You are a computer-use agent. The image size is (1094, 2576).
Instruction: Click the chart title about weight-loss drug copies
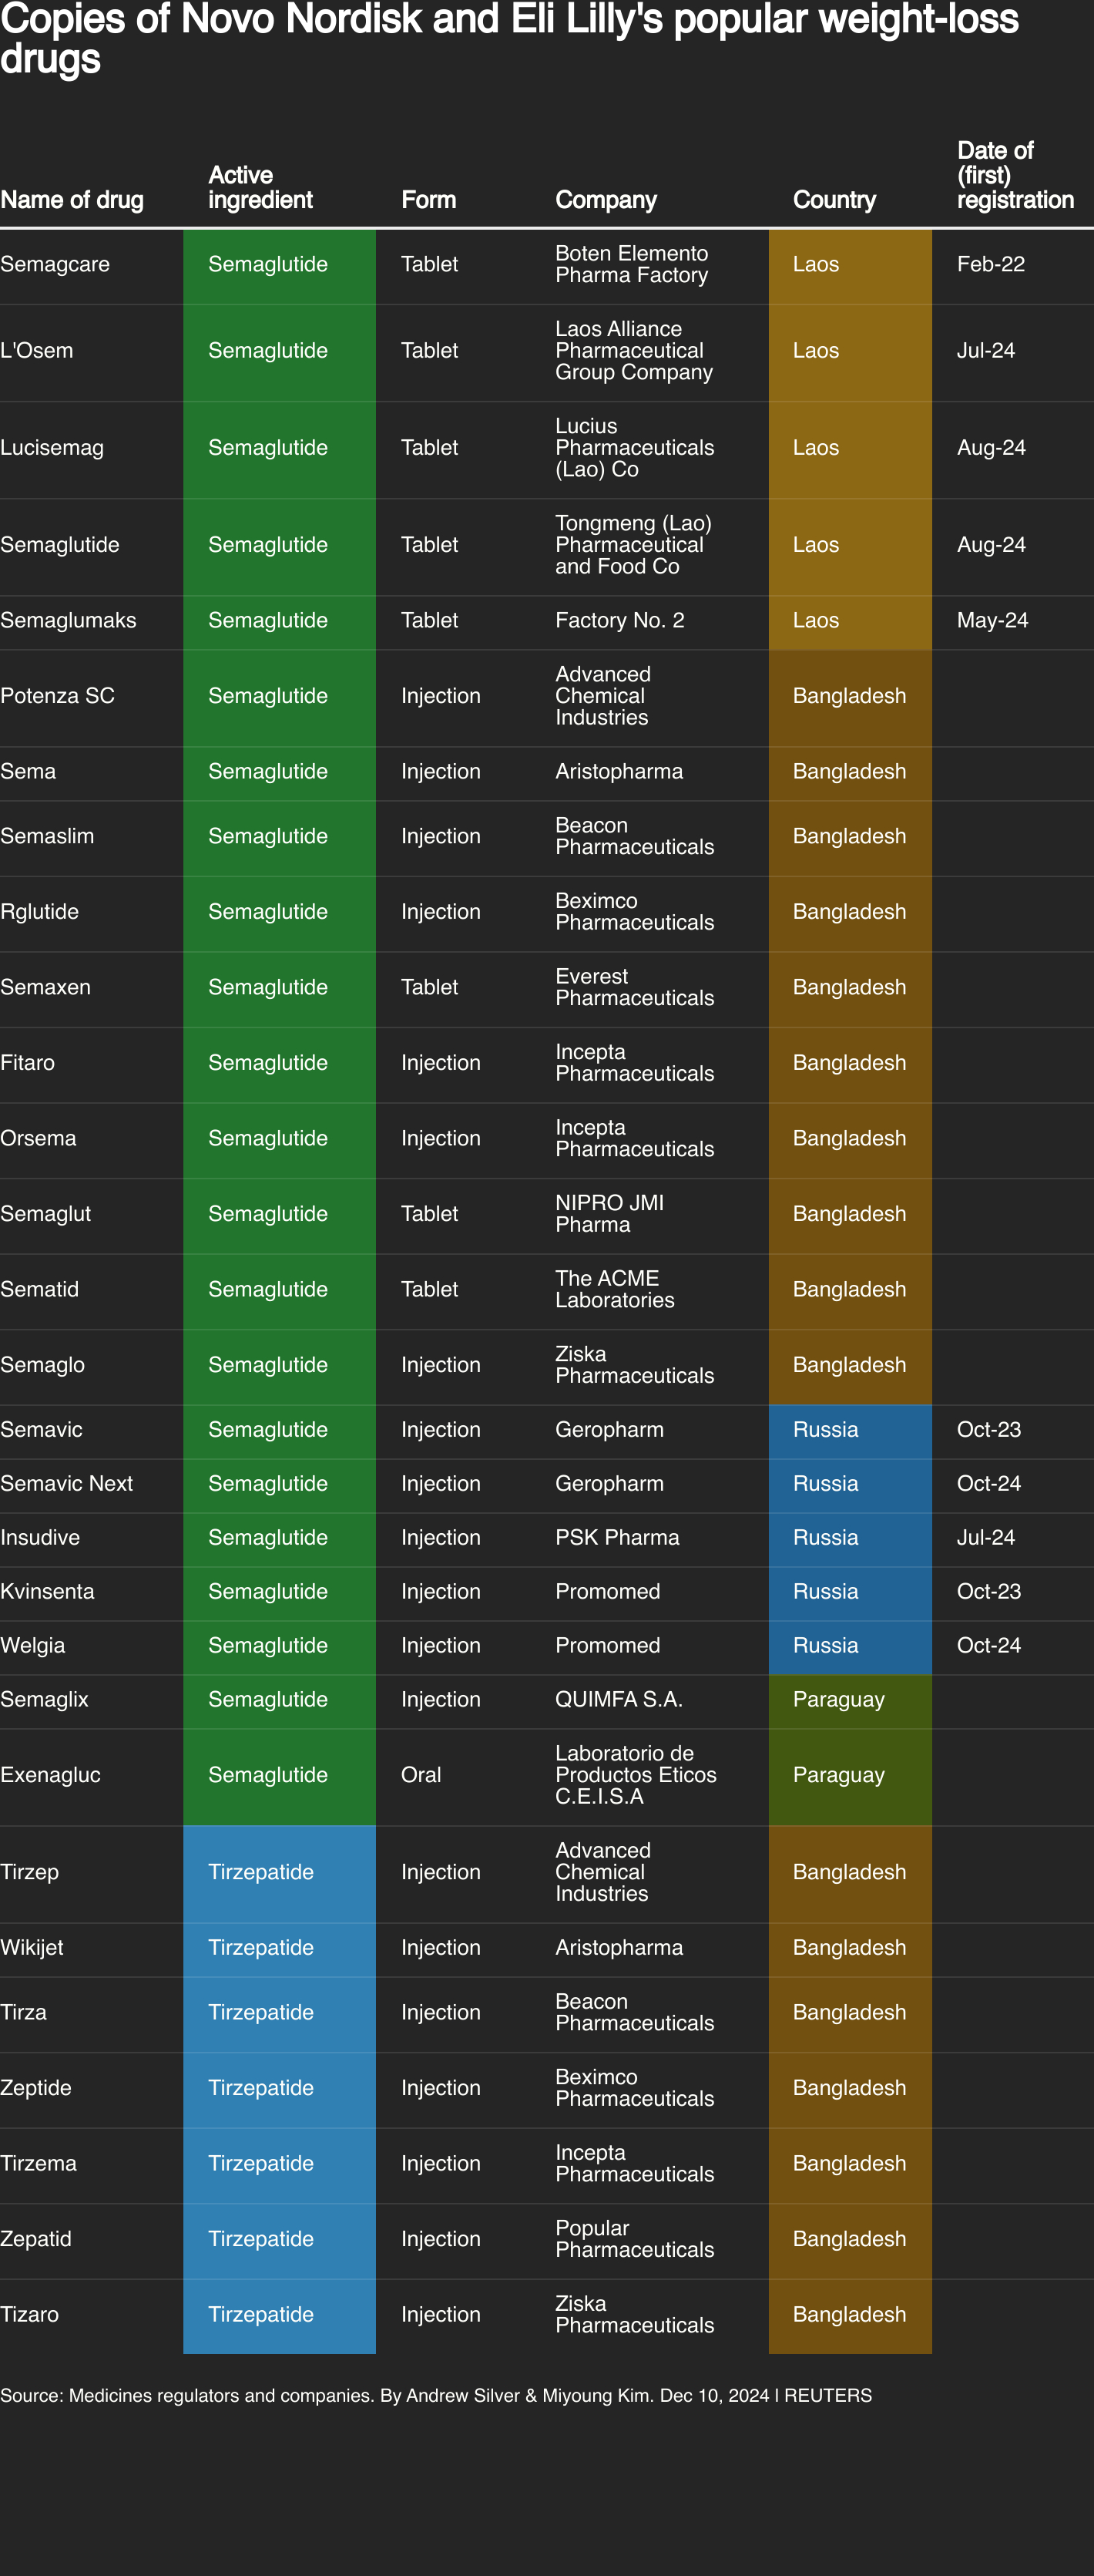click(x=509, y=38)
